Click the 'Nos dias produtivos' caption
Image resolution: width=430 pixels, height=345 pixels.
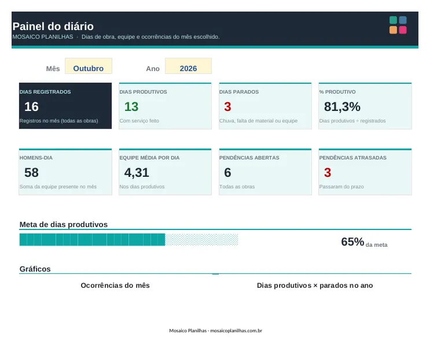click(x=142, y=187)
